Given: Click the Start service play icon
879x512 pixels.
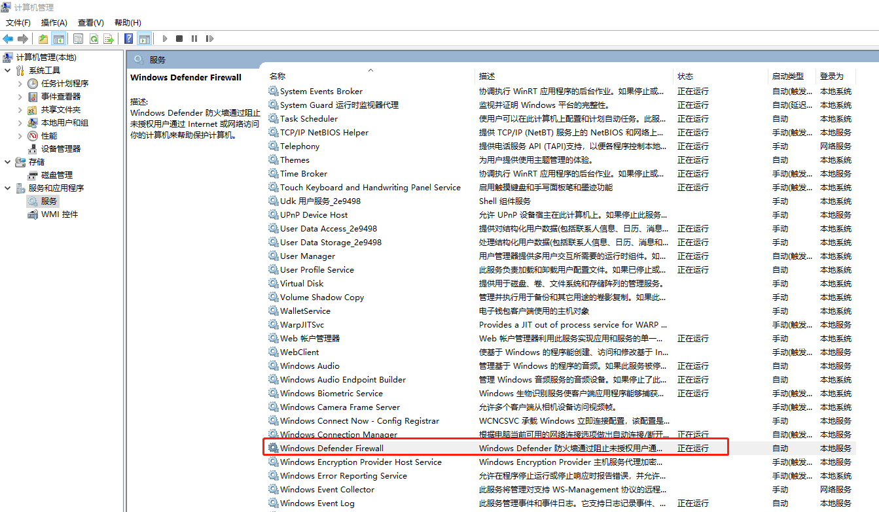Looking at the screenshot, I should coord(165,39).
